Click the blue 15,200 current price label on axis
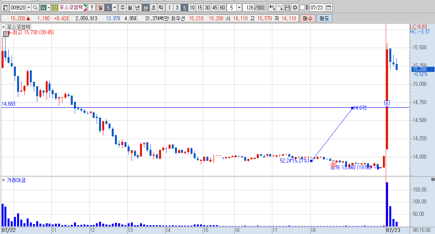The image size is (435, 234). pos(423,69)
